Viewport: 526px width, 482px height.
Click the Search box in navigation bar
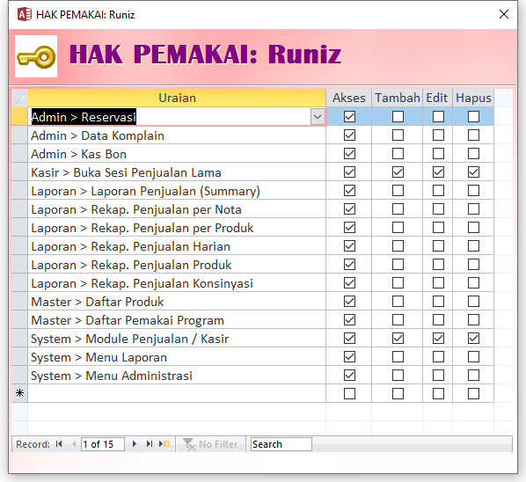pyautogui.click(x=281, y=444)
